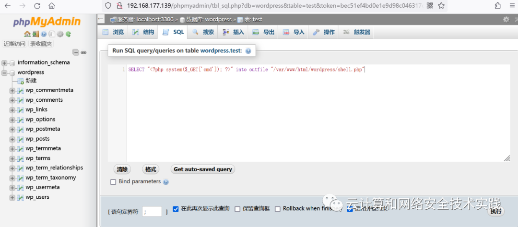518x227 pixels.
Task: Expand the wp_comments table node
Action: [x=12, y=100]
